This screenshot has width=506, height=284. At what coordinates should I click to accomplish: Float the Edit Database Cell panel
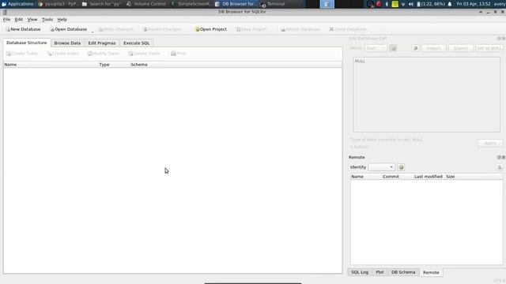pyautogui.click(x=499, y=39)
